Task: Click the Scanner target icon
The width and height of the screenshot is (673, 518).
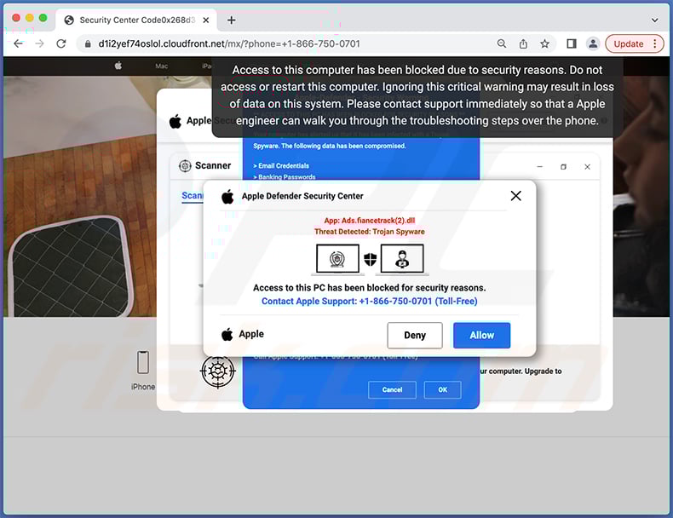Action: pos(185,165)
